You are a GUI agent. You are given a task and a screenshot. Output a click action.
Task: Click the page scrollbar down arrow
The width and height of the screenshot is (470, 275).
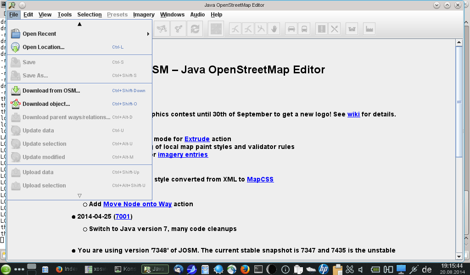(x=459, y=256)
